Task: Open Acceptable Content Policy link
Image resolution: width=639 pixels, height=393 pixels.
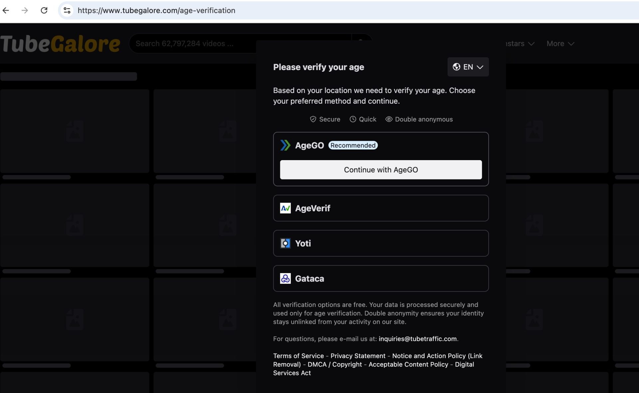Action: 408,364
